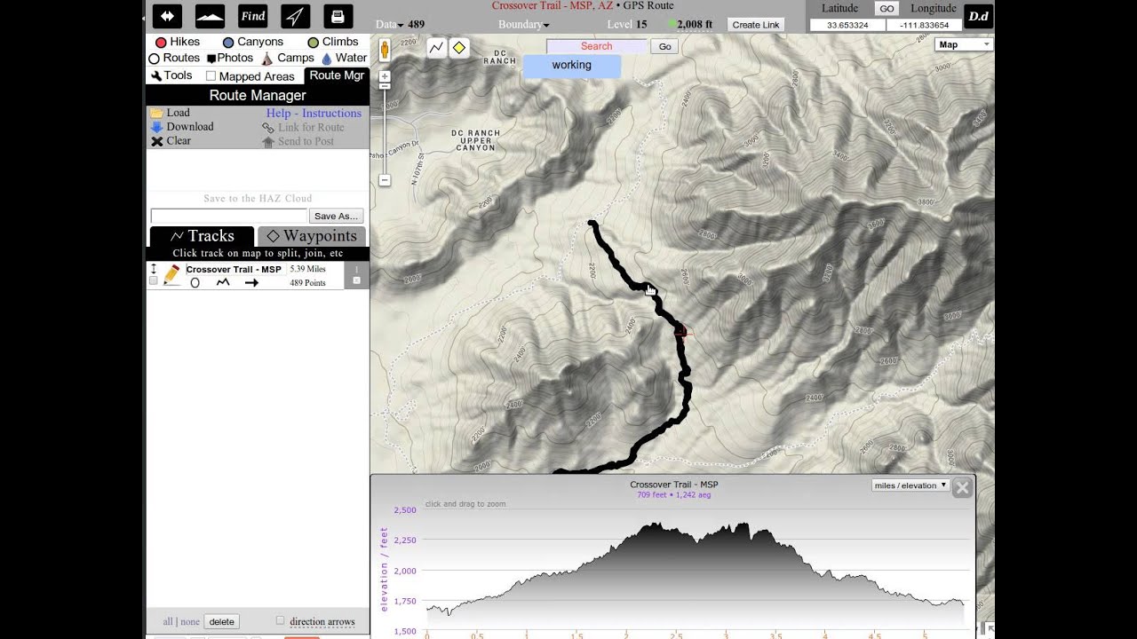The width and height of the screenshot is (1137, 639).
Task: Zoom in with the map plus button
Action: tap(385, 76)
